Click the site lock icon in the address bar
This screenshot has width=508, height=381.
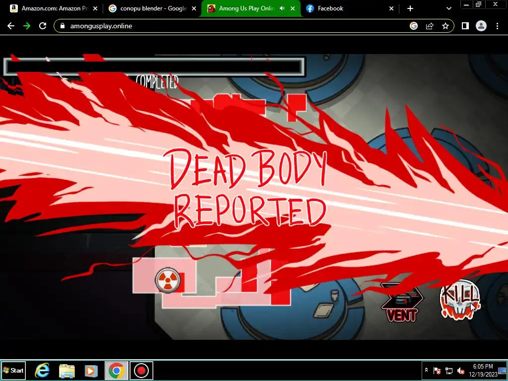click(x=63, y=26)
